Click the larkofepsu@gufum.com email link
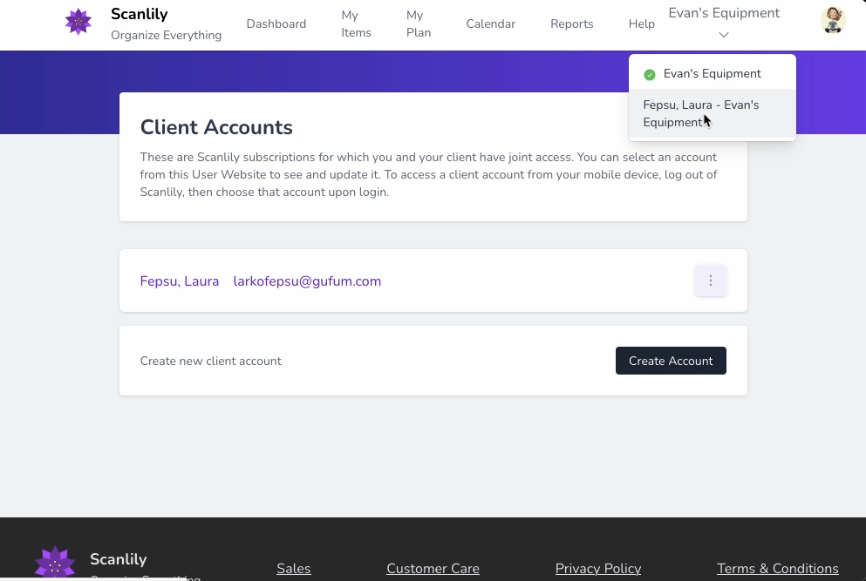Screen dimensions: 866x581 307,281
